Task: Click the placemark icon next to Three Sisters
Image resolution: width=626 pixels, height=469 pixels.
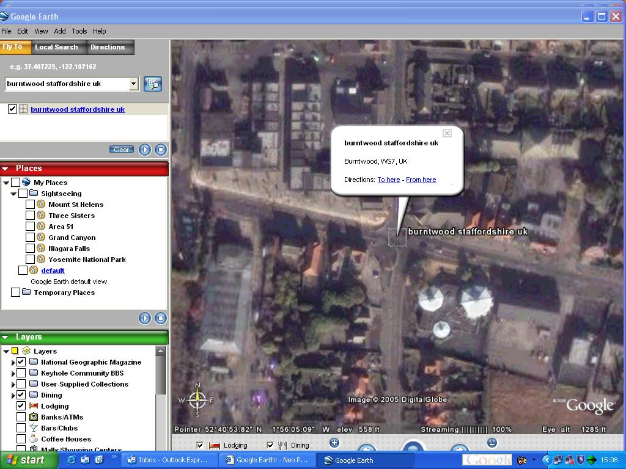Action: point(41,216)
